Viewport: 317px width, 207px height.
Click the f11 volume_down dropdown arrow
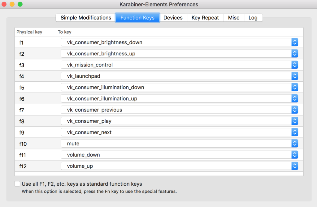[x=295, y=155]
